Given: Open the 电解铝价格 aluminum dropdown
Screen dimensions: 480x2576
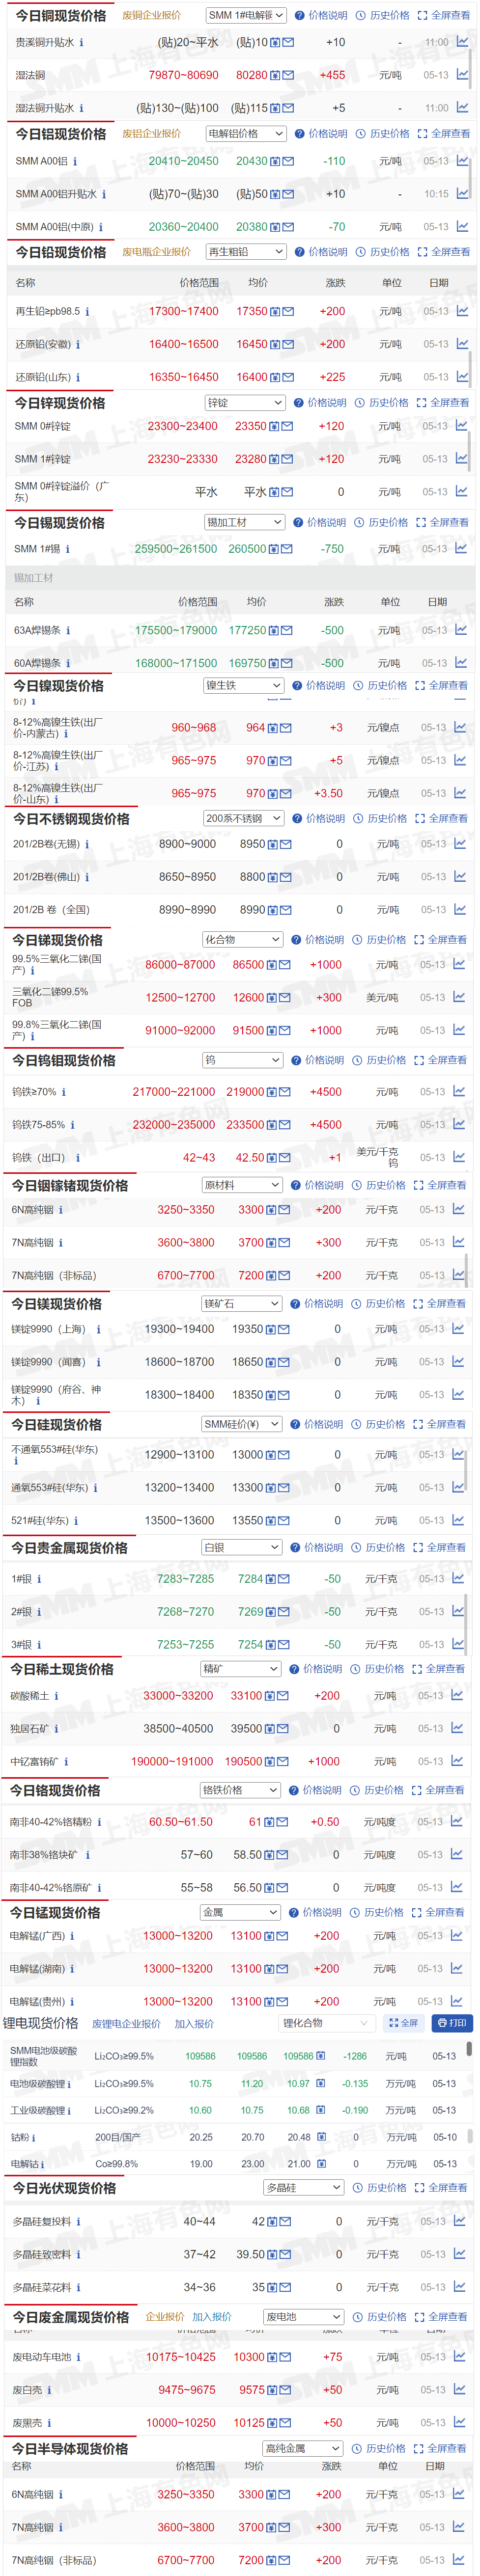Looking at the screenshot, I should 246,134.
